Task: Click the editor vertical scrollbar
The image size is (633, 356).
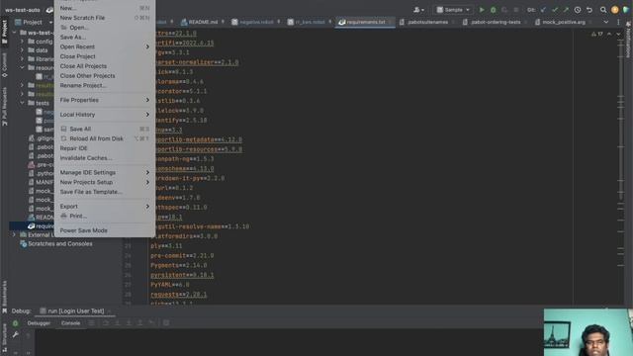Action: pos(621,166)
